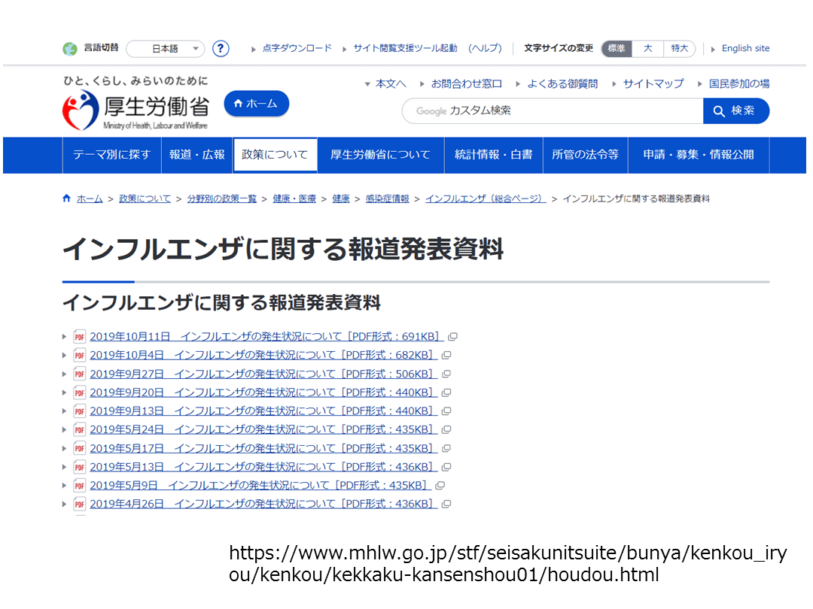Click new-window icon after 2019年10月4日 link
The image size is (813, 609).
pyautogui.click(x=446, y=356)
